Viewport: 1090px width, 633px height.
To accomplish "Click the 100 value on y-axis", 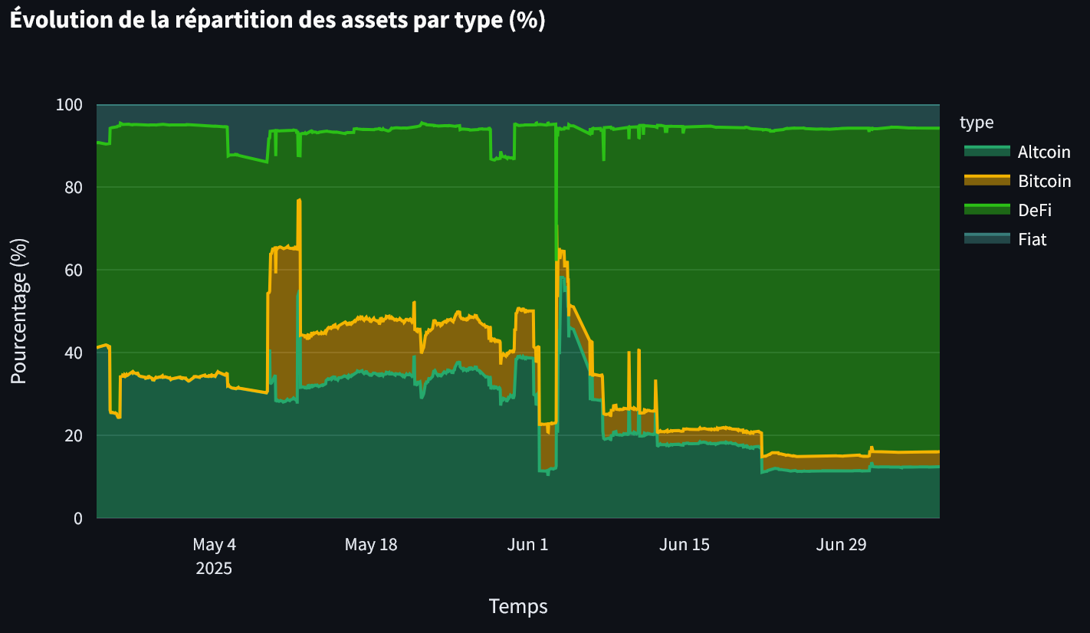I will point(69,105).
